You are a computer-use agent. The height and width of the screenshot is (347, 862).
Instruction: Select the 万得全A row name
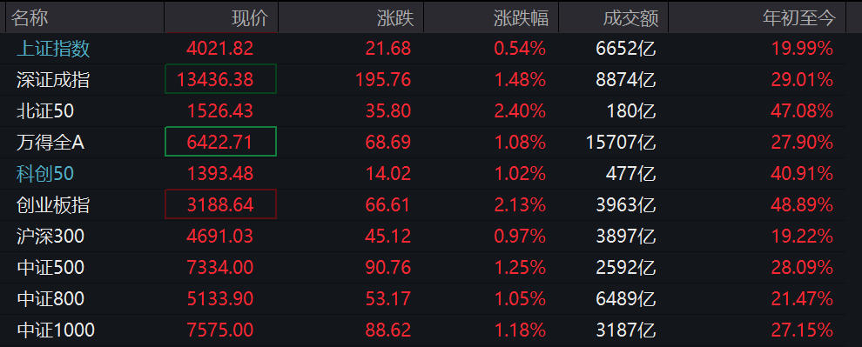50,143
